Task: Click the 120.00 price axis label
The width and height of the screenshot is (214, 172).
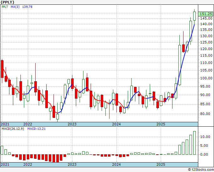Action: pyautogui.click(x=206, y=49)
